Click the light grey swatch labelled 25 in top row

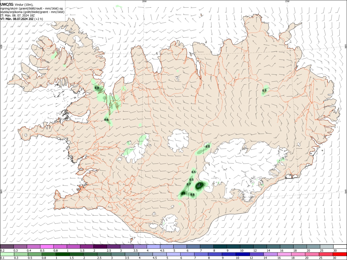click(x=327, y=247)
